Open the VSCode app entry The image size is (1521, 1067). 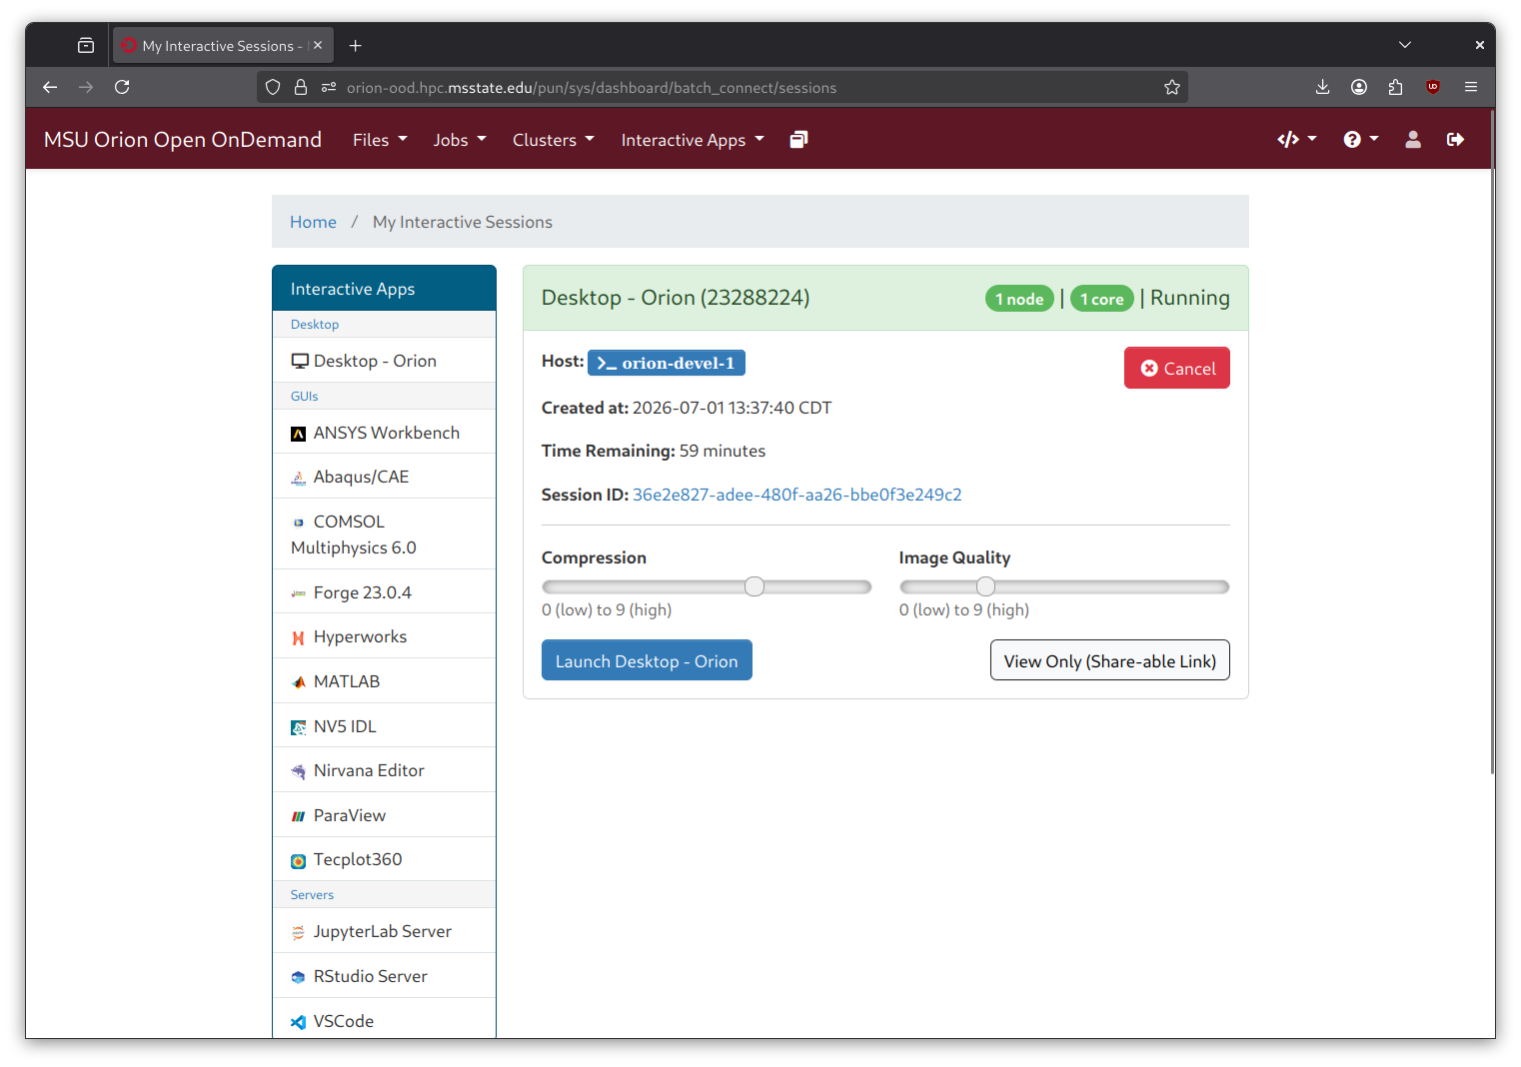pos(384,1020)
